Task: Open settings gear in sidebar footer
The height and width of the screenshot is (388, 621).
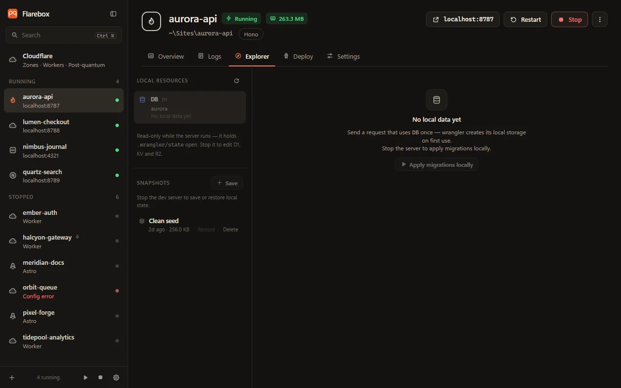Action: tap(116, 377)
